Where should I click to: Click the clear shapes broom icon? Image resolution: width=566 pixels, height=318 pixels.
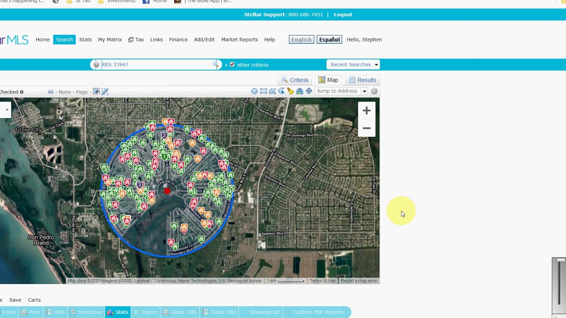pyautogui.click(x=291, y=91)
